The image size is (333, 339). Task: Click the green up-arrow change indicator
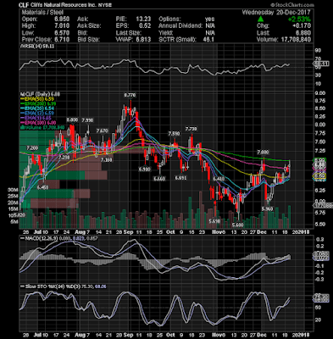tap(261, 19)
